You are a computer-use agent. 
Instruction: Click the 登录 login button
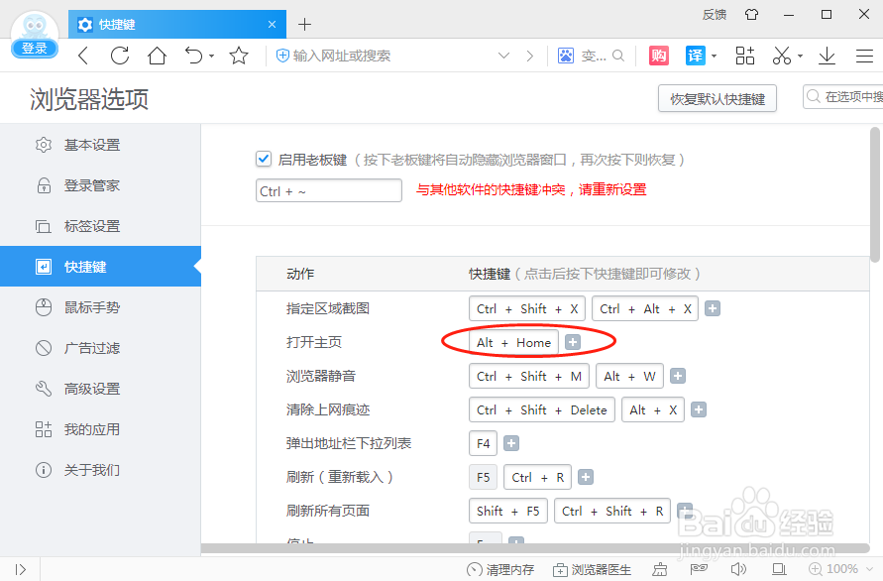[35, 49]
